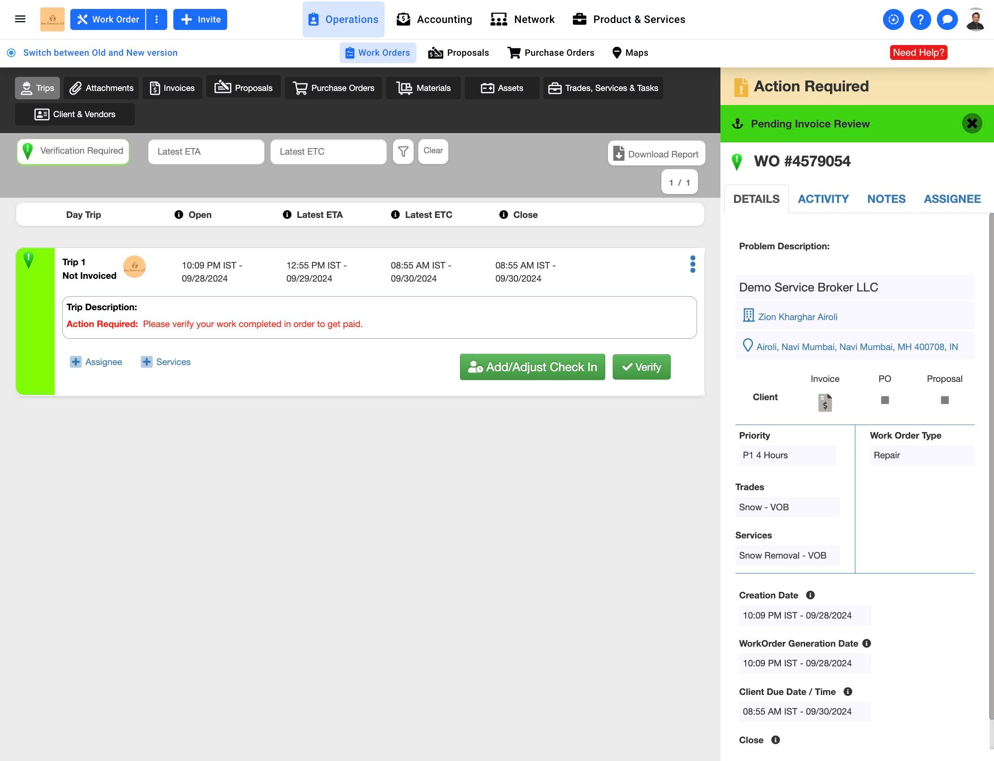Click the Client Proposal checkbox square
The height and width of the screenshot is (761, 994).
pyautogui.click(x=944, y=400)
